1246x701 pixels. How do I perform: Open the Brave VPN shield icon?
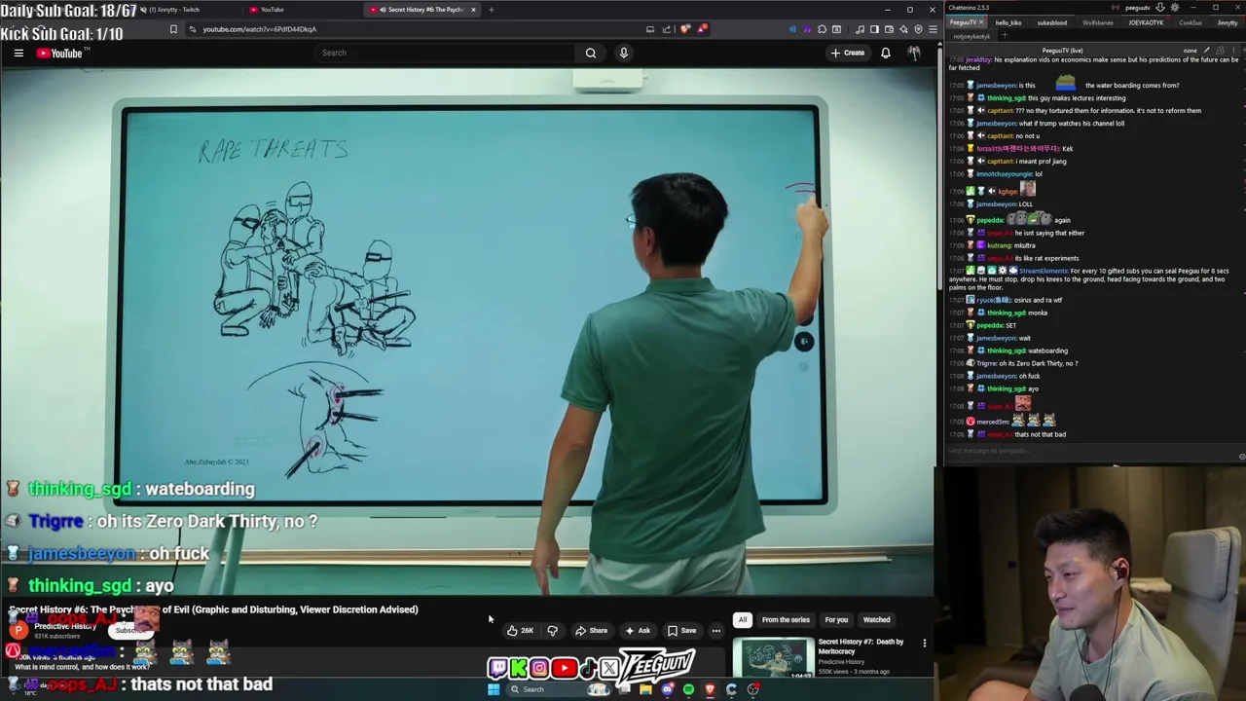(x=918, y=29)
